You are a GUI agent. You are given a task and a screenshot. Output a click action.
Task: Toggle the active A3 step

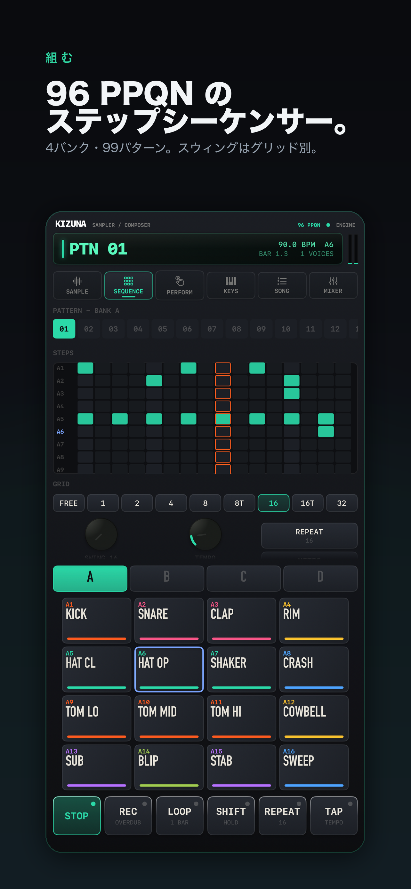(x=292, y=393)
